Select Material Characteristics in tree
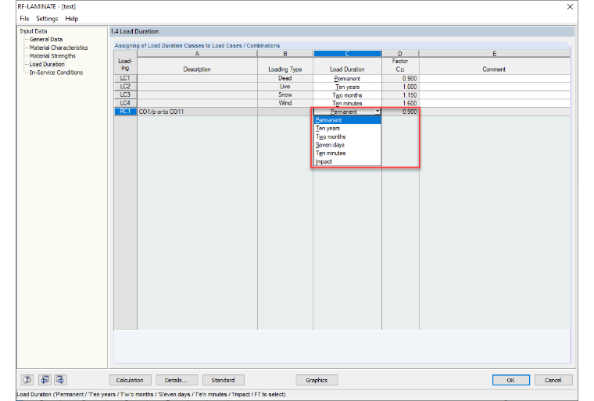Screen dimensions: 594x401 (x=59, y=48)
